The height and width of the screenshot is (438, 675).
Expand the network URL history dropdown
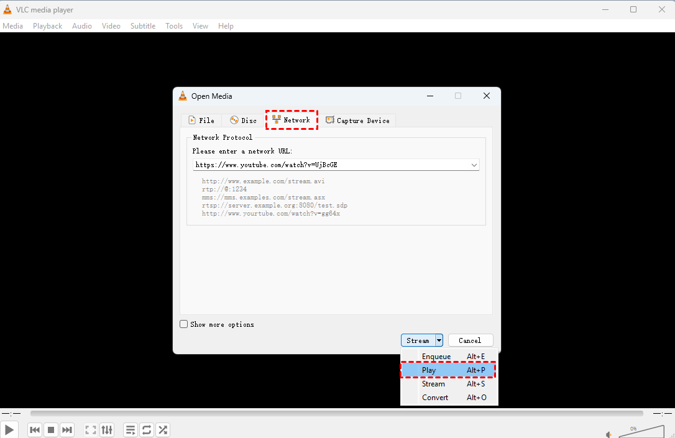tap(474, 165)
